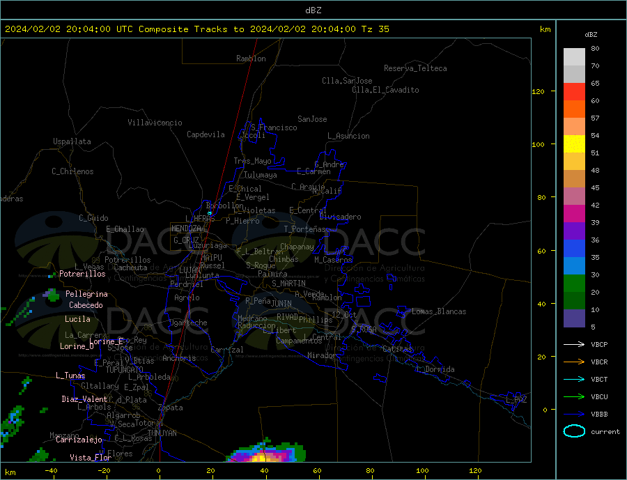Screen dimensions: 627x480
Task: Select the Villavicencio place label
Action: pyautogui.click(x=155, y=123)
